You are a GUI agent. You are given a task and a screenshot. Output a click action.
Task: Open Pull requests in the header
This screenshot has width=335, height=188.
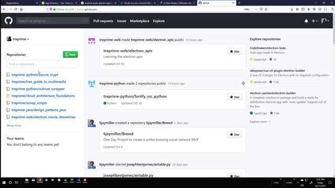(x=103, y=21)
